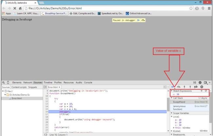This screenshot has width=213, height=136.
Task: Pretty print code with braces icon
Action: click(x=46, y=134)
